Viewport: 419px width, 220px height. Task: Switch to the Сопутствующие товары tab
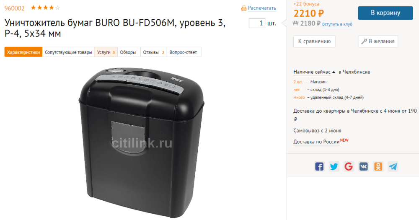click(x=68, y=52)
